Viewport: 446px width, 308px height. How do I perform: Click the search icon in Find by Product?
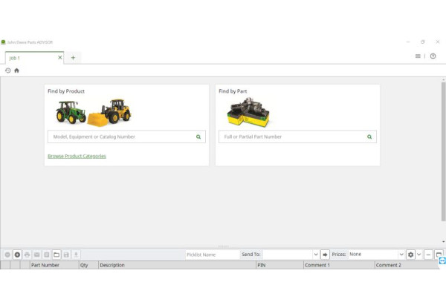(x=198, y=137)
